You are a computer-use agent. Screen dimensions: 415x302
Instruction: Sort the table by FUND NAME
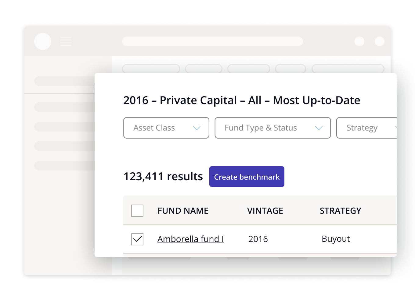click(183, 210)
